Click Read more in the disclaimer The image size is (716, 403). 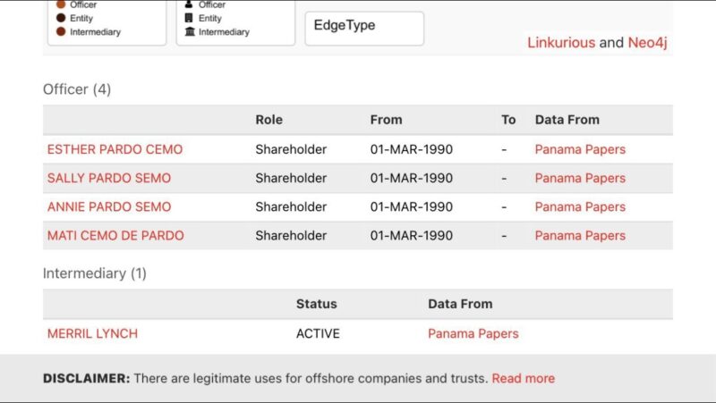pyautogui.click(x=524, y=378)
